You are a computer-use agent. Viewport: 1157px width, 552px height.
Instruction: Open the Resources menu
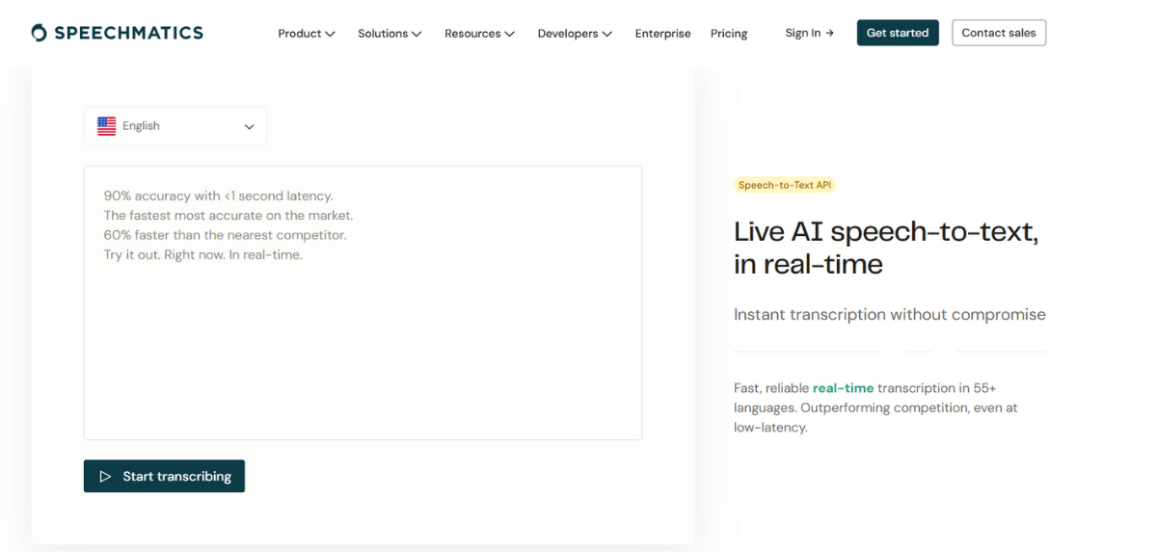coord(479,34)
